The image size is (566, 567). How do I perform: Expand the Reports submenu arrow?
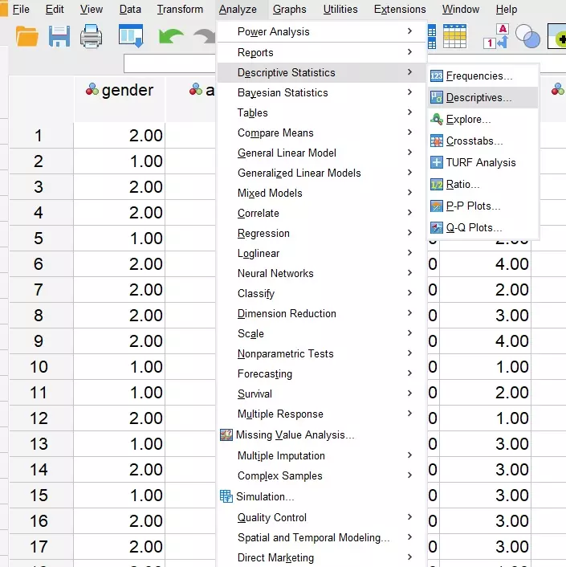(409, 52)
